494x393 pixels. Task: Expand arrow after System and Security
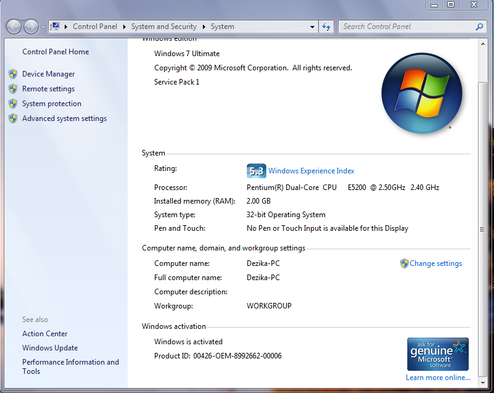(x=204, y=27)
